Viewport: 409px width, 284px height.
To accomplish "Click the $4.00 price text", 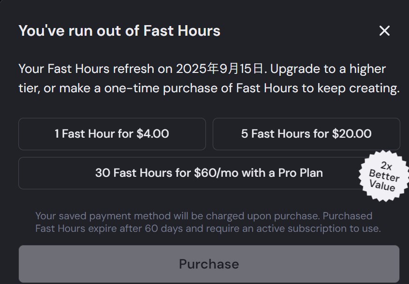I will coord(153,134).
